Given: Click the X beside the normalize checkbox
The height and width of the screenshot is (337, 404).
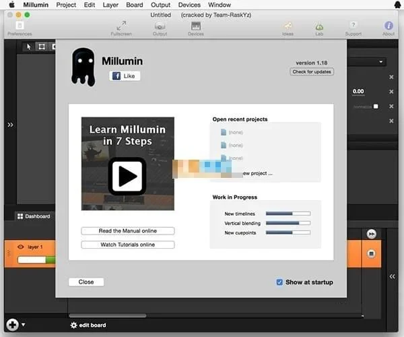Looking at the screenshot, I should coord(391,106).
